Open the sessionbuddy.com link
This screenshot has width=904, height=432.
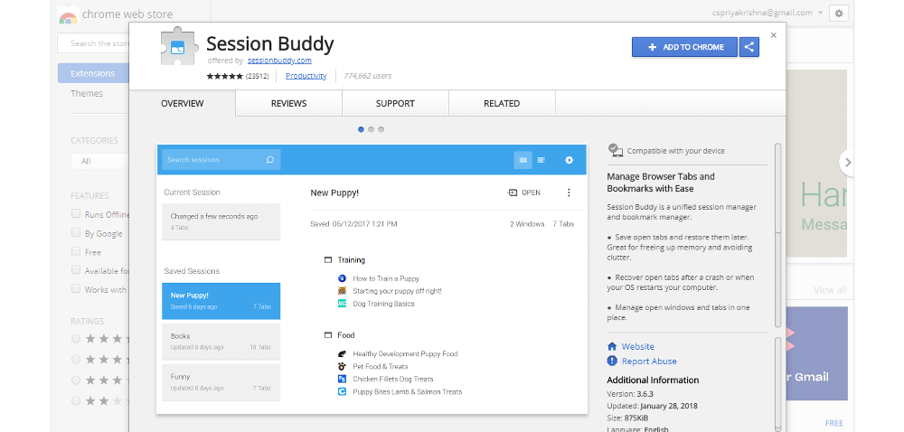tap(279, 61)
